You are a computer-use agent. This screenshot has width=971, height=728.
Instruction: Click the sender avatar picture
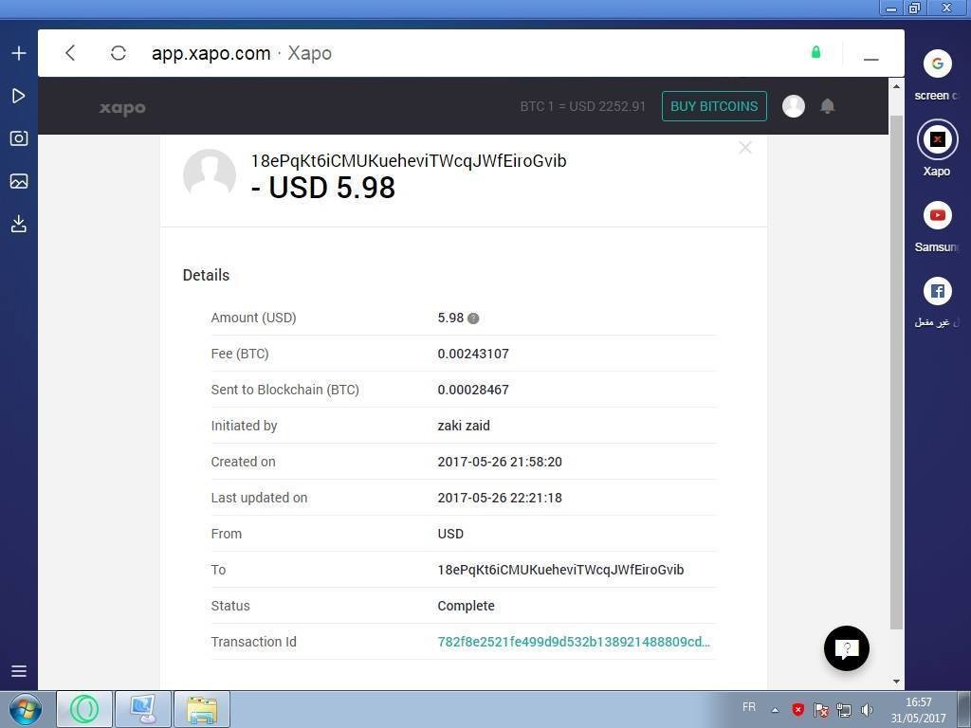(x=210, y=174)
